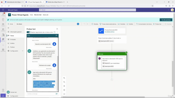Click the chat vertical scrollbar
This screenshot has height=98, width=175.
point(58,73)
